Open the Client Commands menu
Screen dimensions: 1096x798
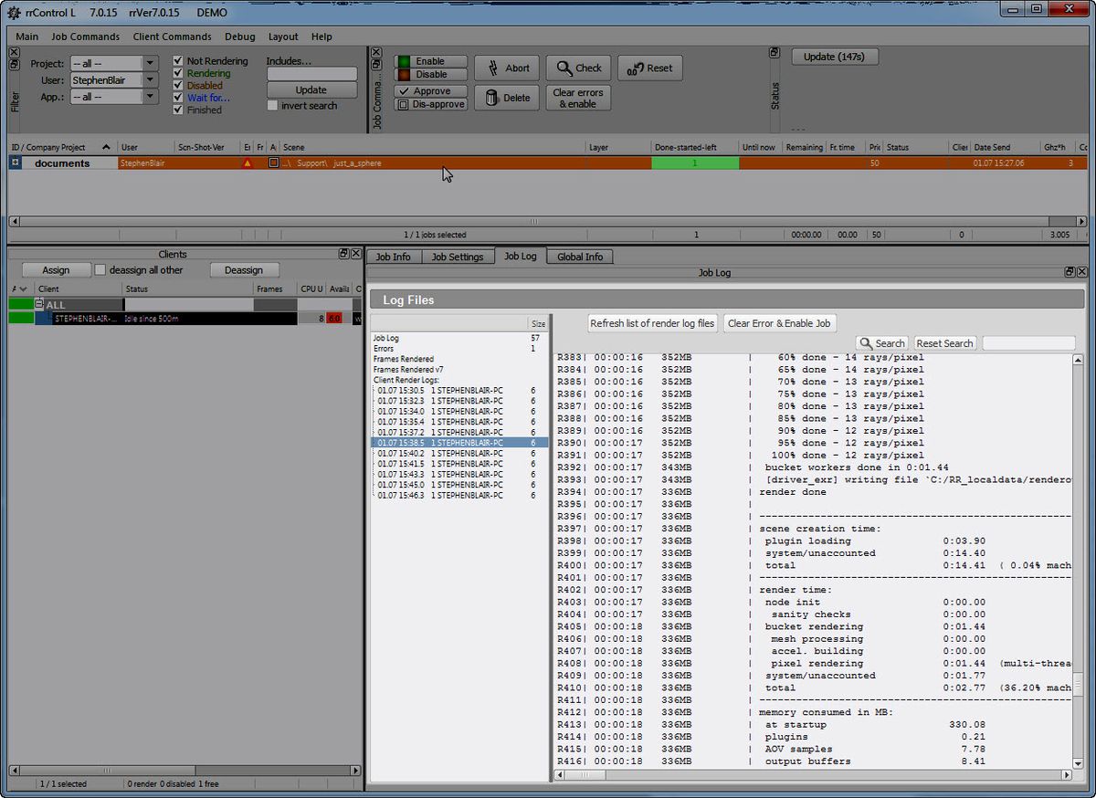tap(172, 37)
